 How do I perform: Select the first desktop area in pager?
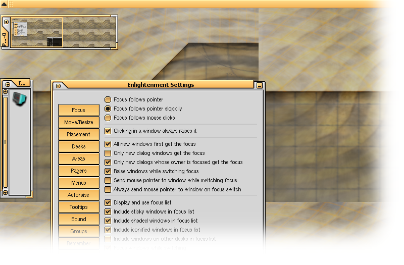36,32
